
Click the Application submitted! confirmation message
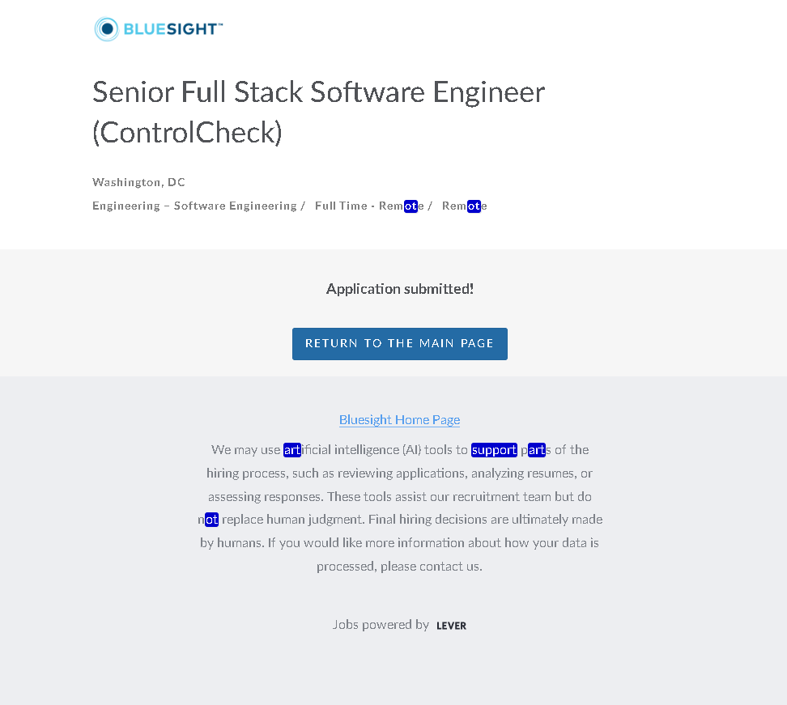click(x=399, y=289)
